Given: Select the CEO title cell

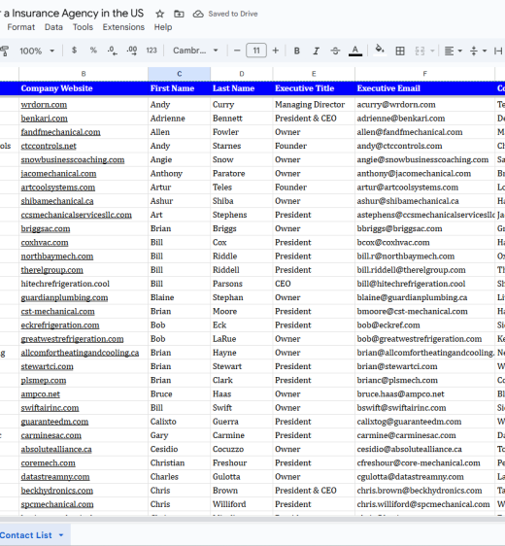Looking at the screenshot, I should pyautogui.click(x=314, y=284).
